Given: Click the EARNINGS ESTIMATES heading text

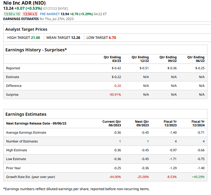Looking at the screenshot, I should [x=21, y=19].
